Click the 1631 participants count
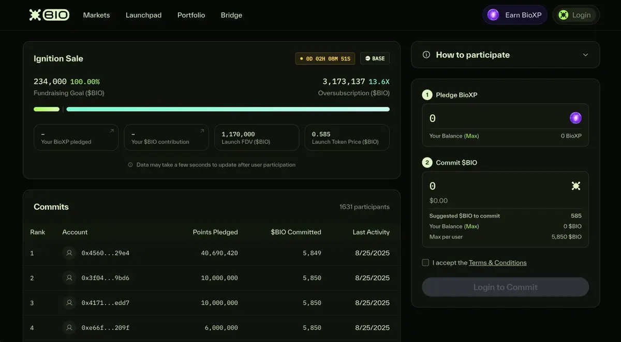 coord(364,207)
